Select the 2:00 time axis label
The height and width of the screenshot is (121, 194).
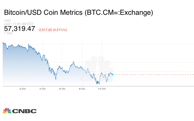22,89
